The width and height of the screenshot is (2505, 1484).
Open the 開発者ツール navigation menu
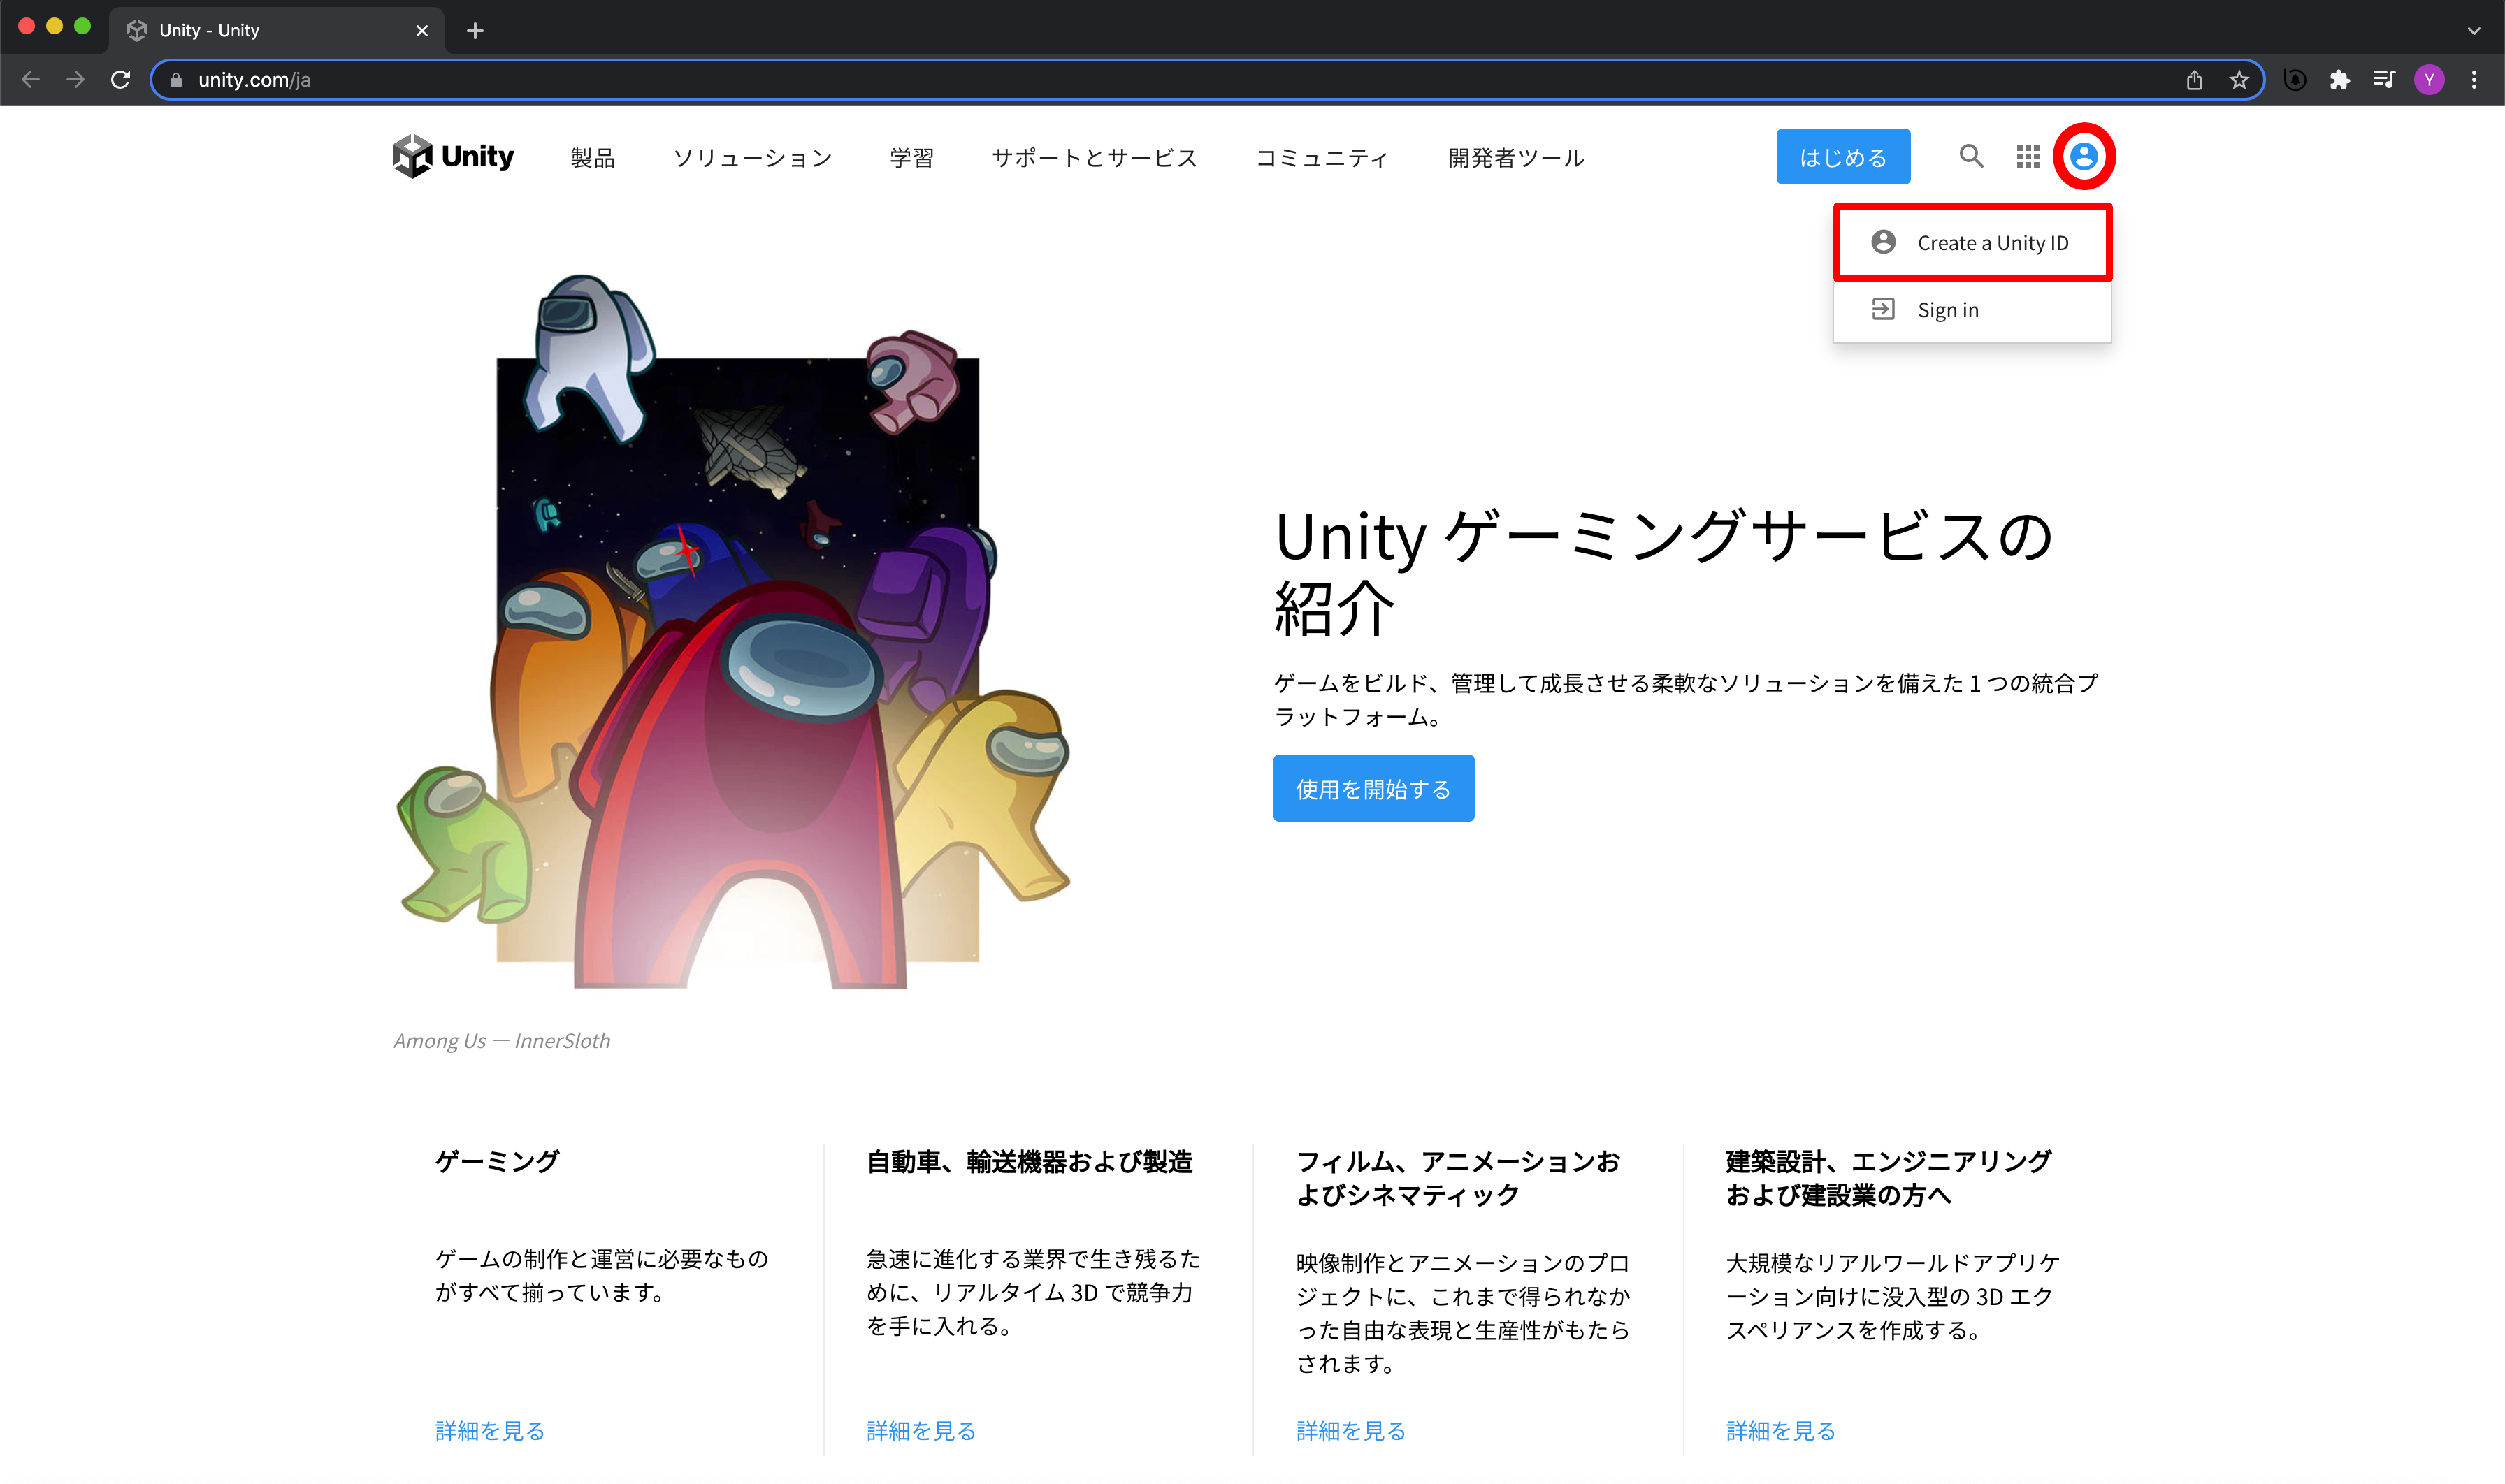point(1515,157)
